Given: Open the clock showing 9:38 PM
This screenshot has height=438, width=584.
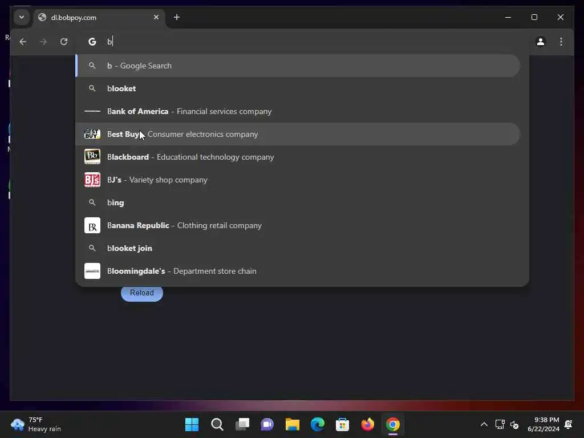Looking at the screenshot, I should coord(543,424).
